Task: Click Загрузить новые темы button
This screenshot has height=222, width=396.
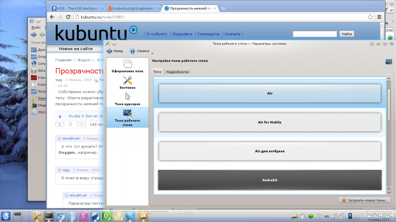Action: pyautogui.click(x=364, y=200)
